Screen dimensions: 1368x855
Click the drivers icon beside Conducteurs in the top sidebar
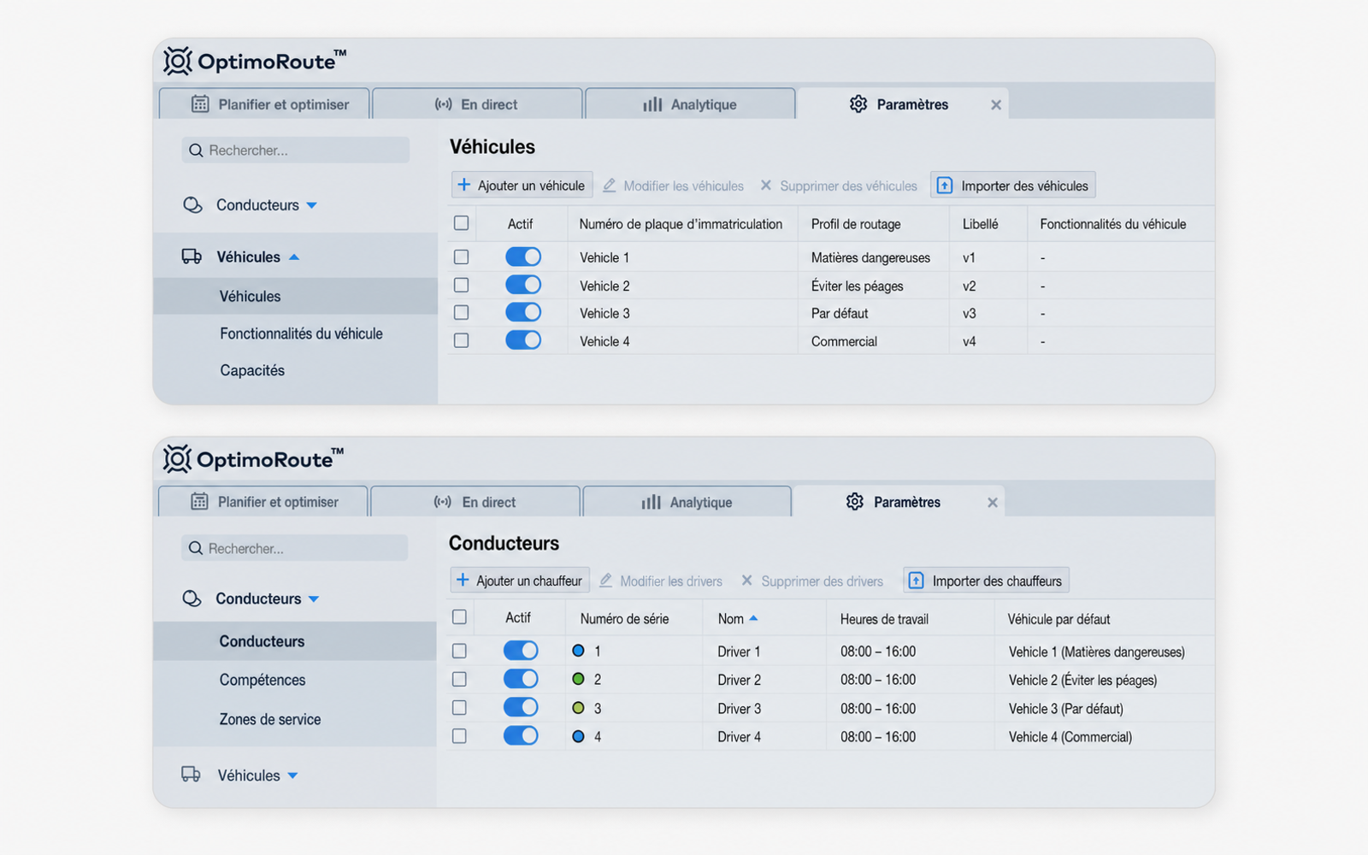192,205
